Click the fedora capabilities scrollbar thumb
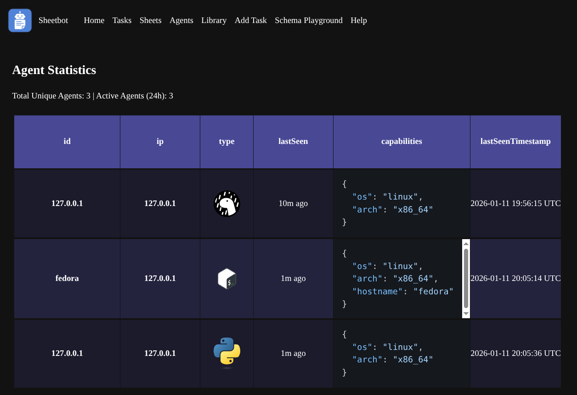This screenshot has height=395, width=577. 466,278
